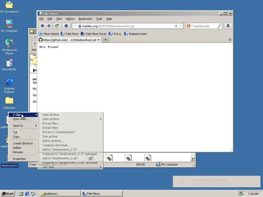Open the File menu in Pale Moon
This screenshot has width=263, height=197.
pos(41,19)
